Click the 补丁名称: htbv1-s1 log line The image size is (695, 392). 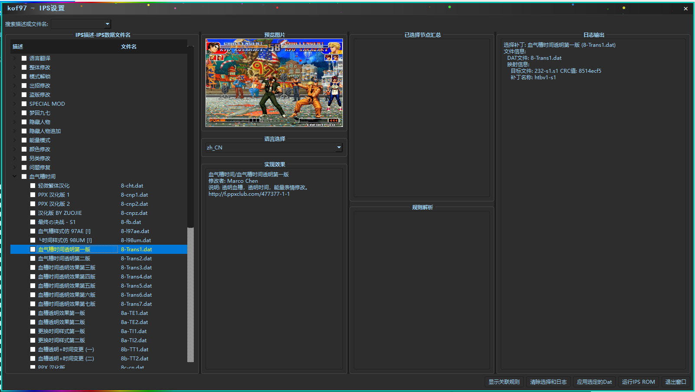click(x=533, y=77)
